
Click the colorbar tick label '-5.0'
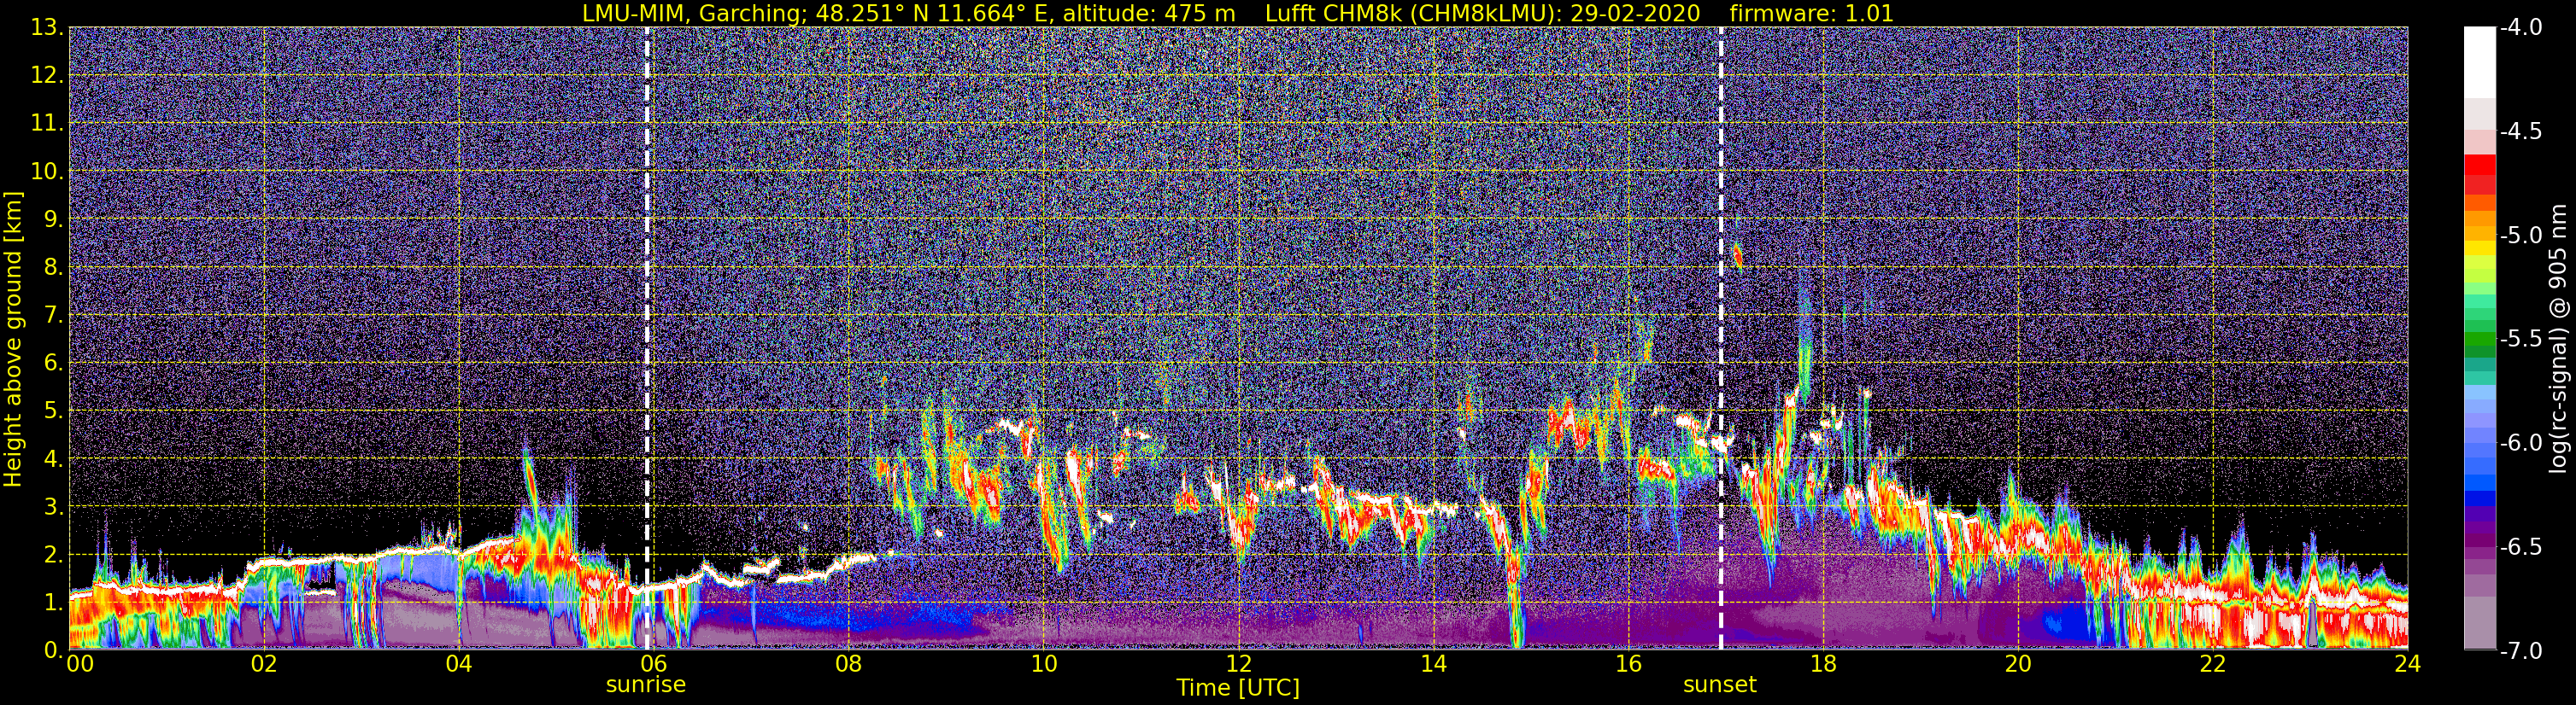[2521, 236]
